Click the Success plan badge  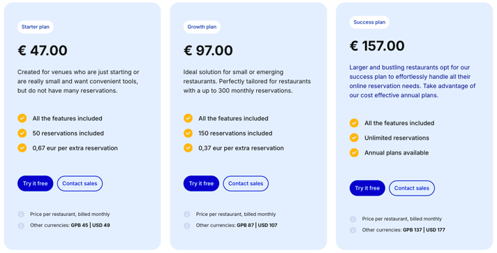coord(369,22)
